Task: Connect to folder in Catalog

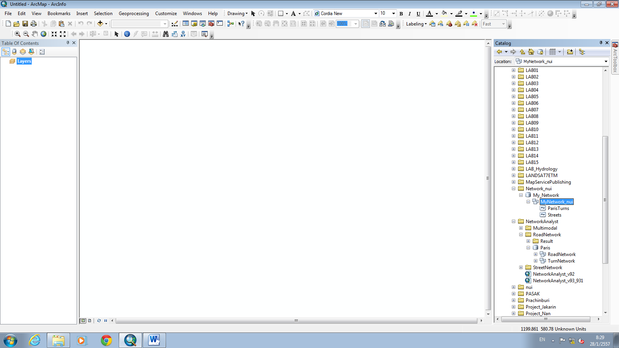Action: [x=570, y=52]
